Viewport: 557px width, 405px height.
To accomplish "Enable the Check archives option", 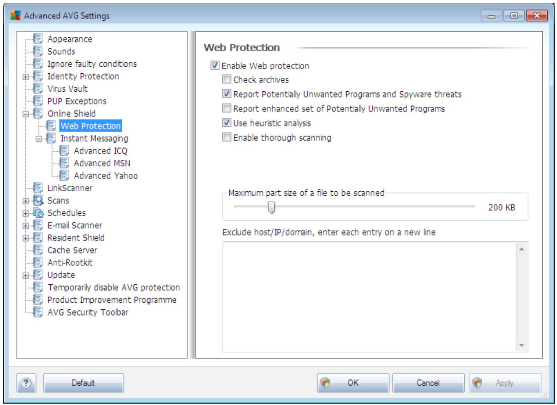I will (x=226, y=80).
